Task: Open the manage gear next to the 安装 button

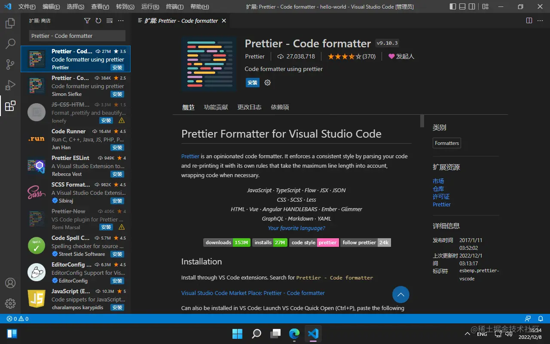Action: point(267,82)
